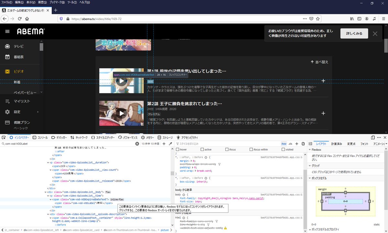This screenshot has width=388, height=233.
Task: Toggle the :active pseudo-class checkbox
Action: click(202, 150)
